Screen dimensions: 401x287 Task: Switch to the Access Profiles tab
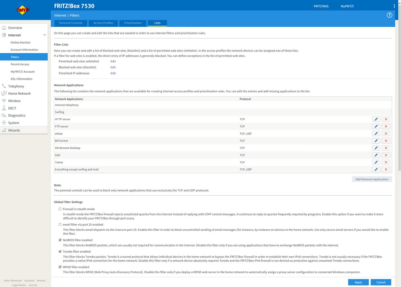click(103, 23)
